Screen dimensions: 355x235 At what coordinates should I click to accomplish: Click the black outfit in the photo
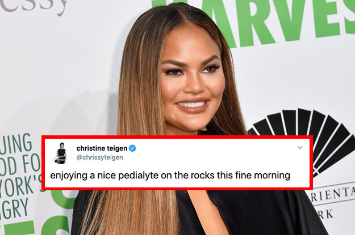249,212
